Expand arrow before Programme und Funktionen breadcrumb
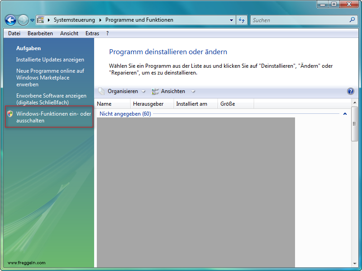Image resolution: width=362 pixels, height=271 pixels. pyautogui.click(x=100, y=20)
